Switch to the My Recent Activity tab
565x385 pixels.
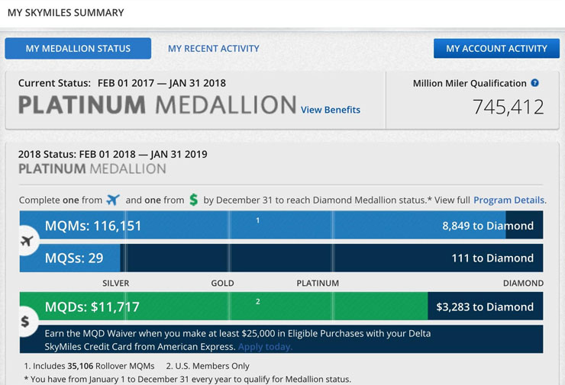coord(214,49)
